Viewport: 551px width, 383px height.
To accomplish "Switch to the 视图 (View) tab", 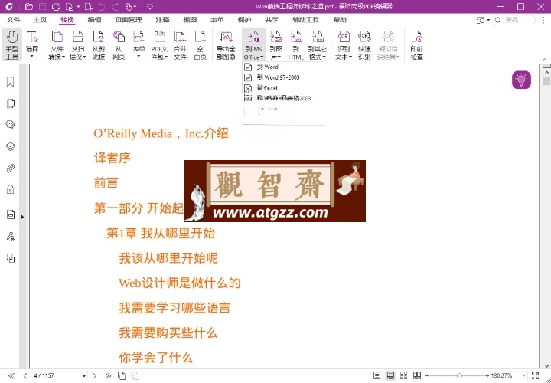I will coord(190,20).
